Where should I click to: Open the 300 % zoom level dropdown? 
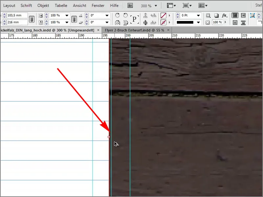coord(156,6)
